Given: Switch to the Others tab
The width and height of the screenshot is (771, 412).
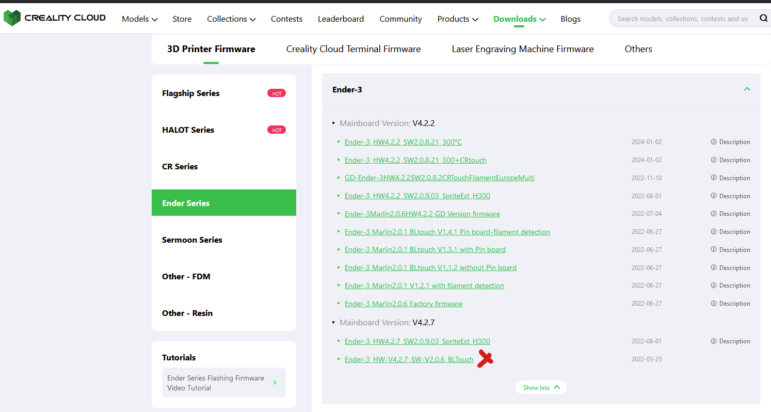Looking at the screenshot, I should coord(638,49).
